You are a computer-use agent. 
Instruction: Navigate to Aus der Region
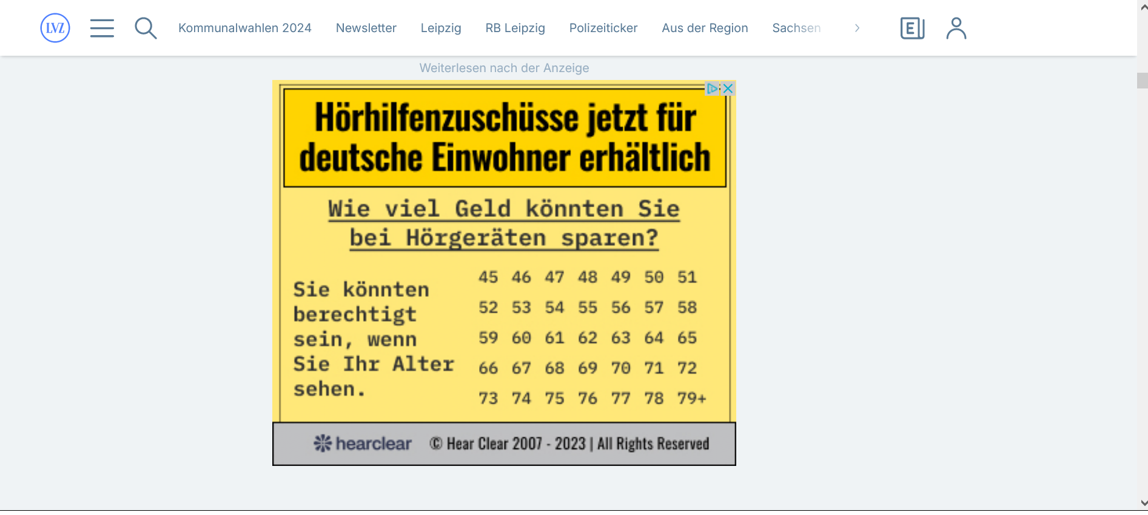705,28
